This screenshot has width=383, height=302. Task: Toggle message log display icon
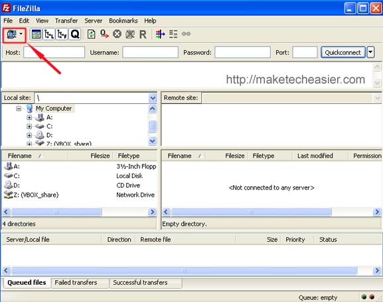(36, 34)
